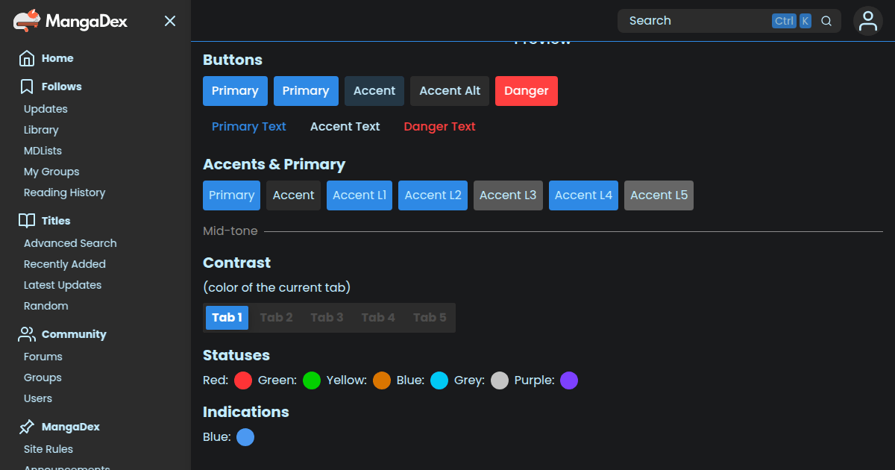
Task: Click the Purple status circle
Action: (569, 380)
